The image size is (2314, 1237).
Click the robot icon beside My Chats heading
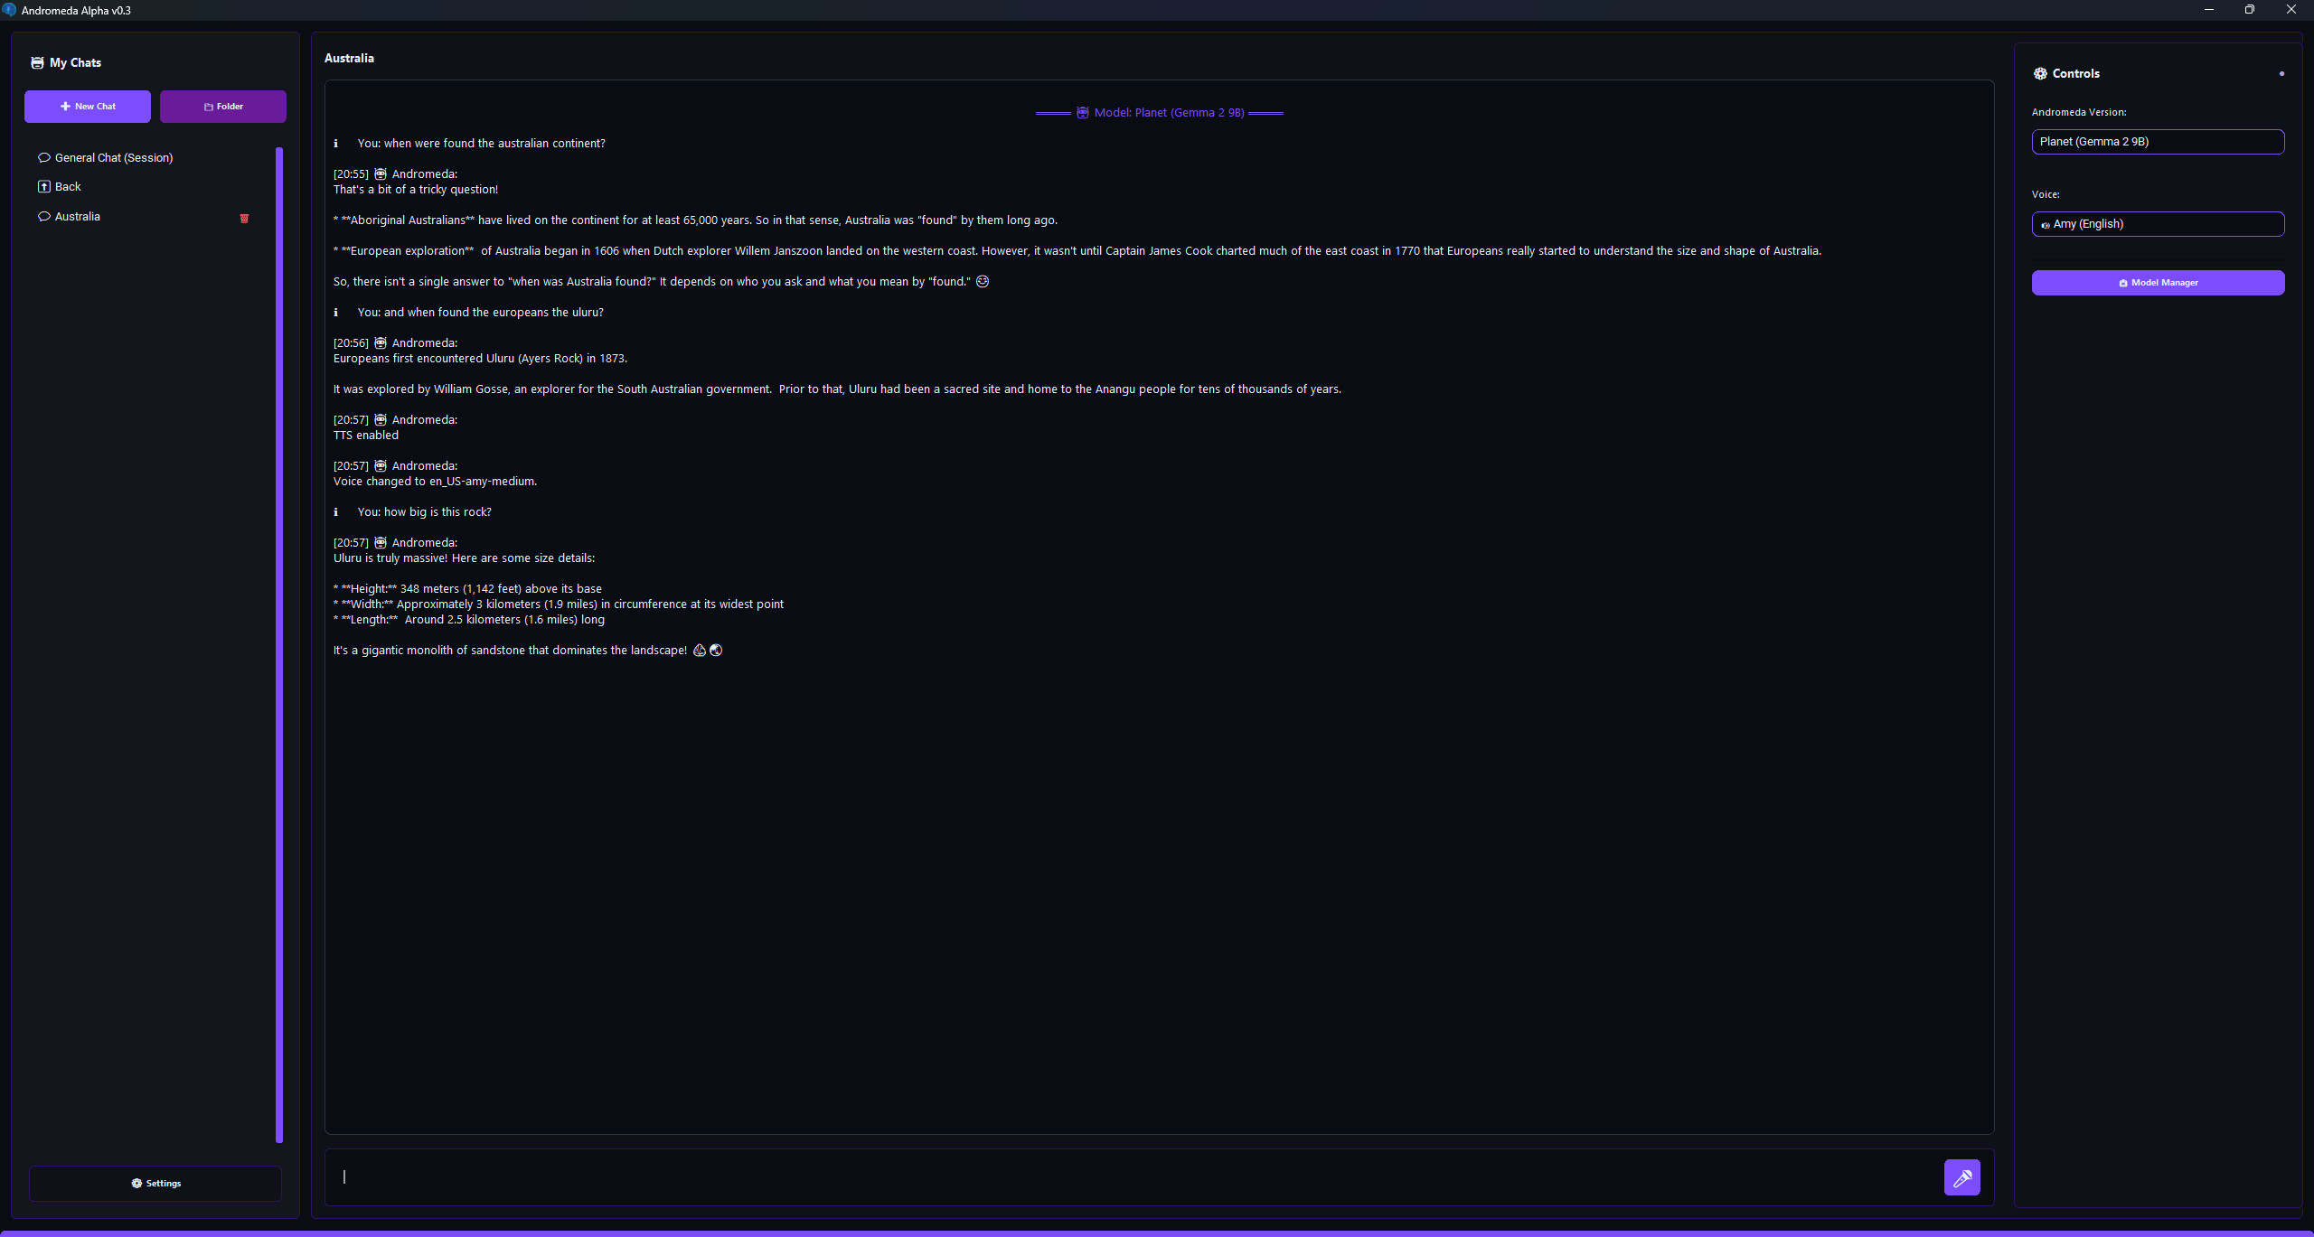click(37, 62)
